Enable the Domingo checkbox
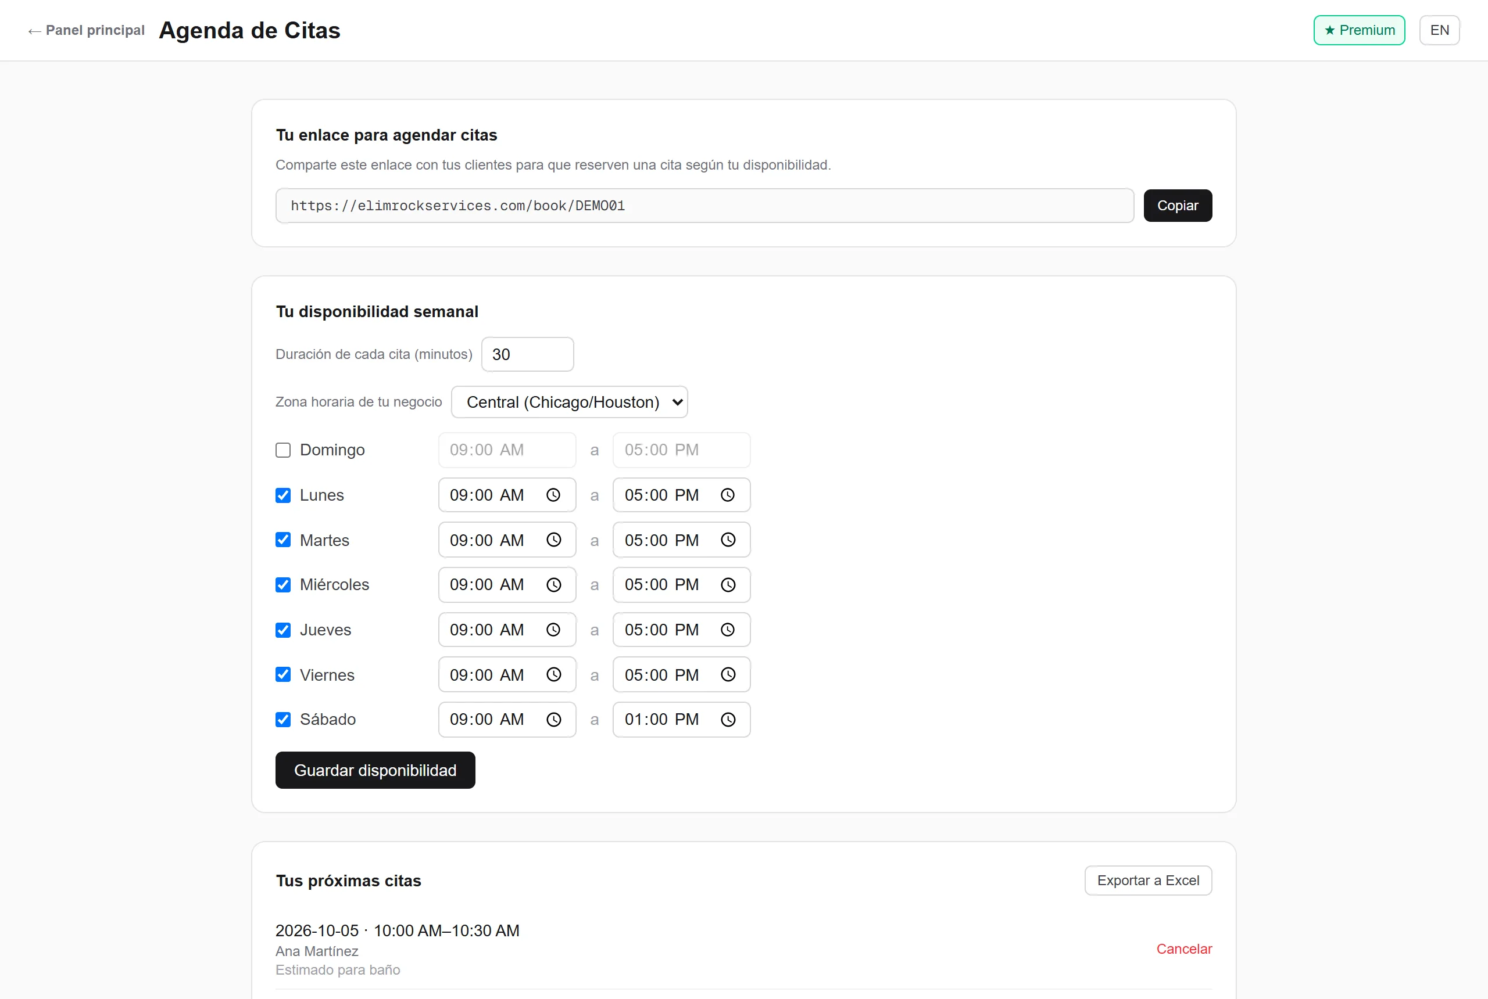The height and width of the screenshot is (999, 1488). (x=283, y=450)
